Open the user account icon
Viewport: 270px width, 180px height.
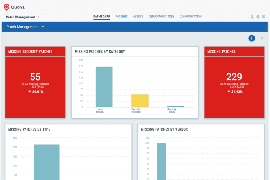[252, 17]
